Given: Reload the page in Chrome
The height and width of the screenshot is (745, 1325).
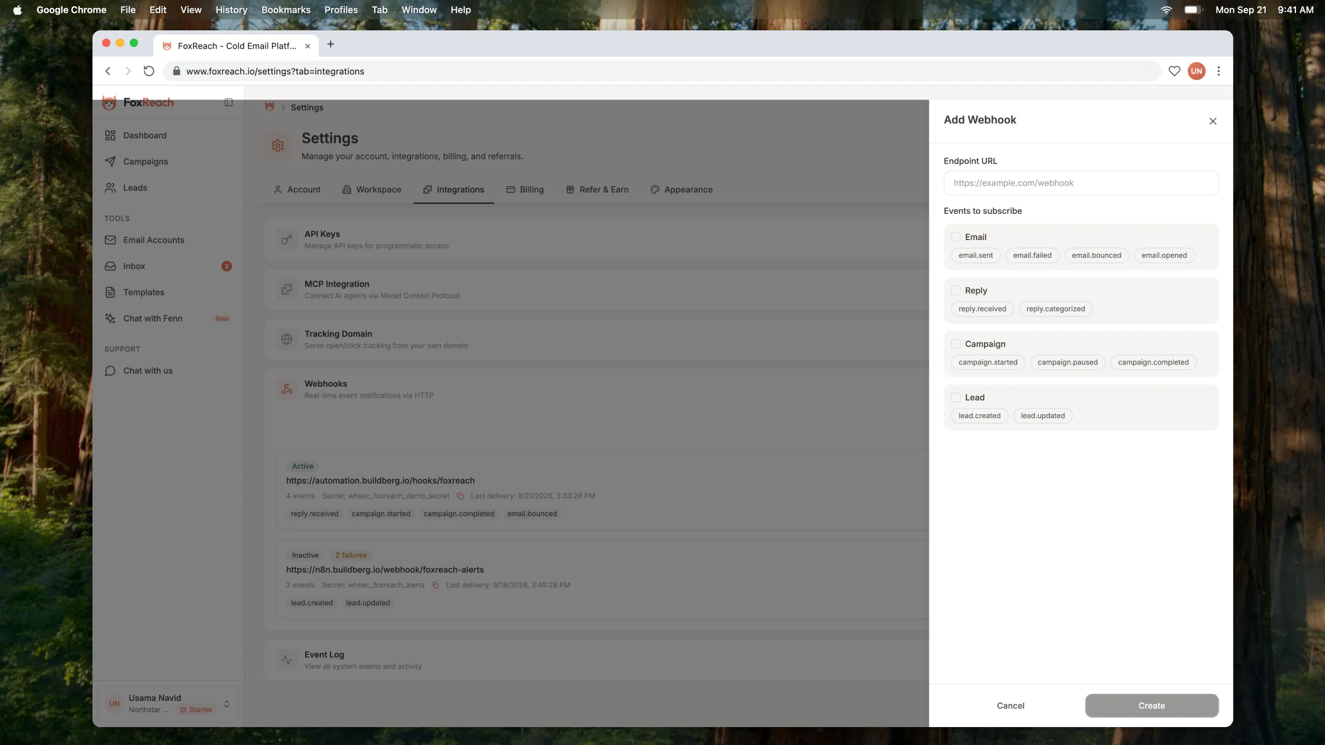Looking at the screenshot, I should pyautogui.click(x=149, y=71).
